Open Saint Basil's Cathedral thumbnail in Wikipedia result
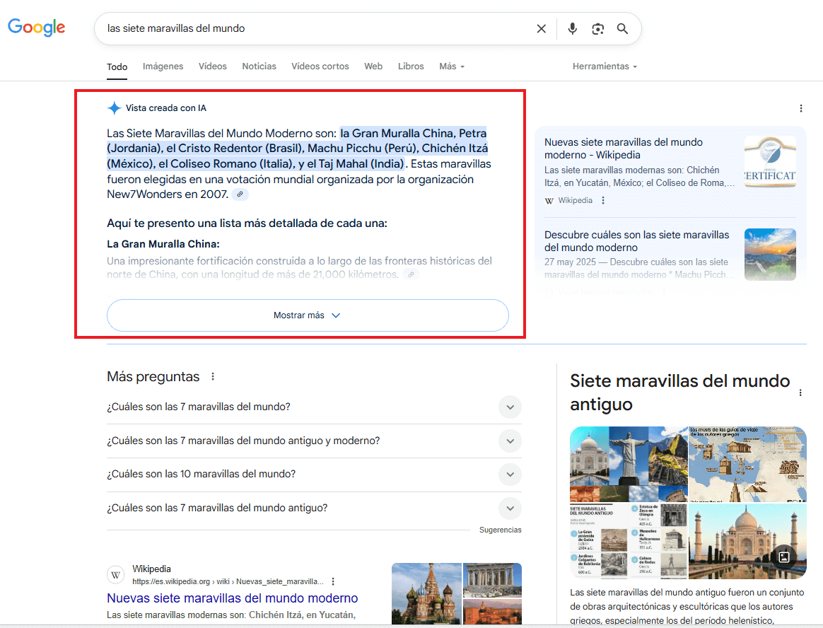This screenshot has height=628, width=823. coord(427,593)
